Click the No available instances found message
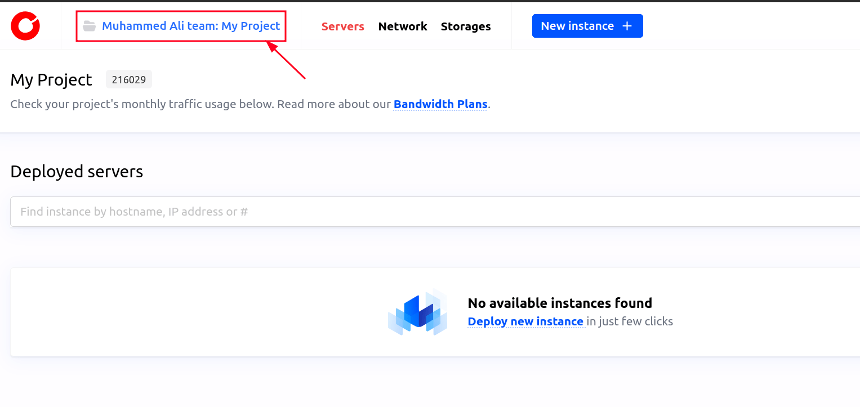This screenshot has width=860, height=407. pyautogui.click(x=559, y=303)
